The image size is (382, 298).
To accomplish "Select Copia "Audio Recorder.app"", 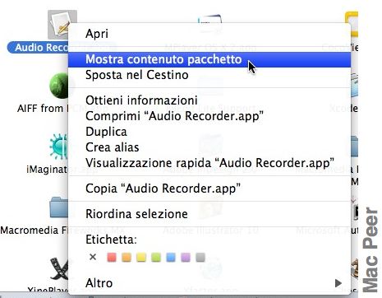I will [209, 189].
